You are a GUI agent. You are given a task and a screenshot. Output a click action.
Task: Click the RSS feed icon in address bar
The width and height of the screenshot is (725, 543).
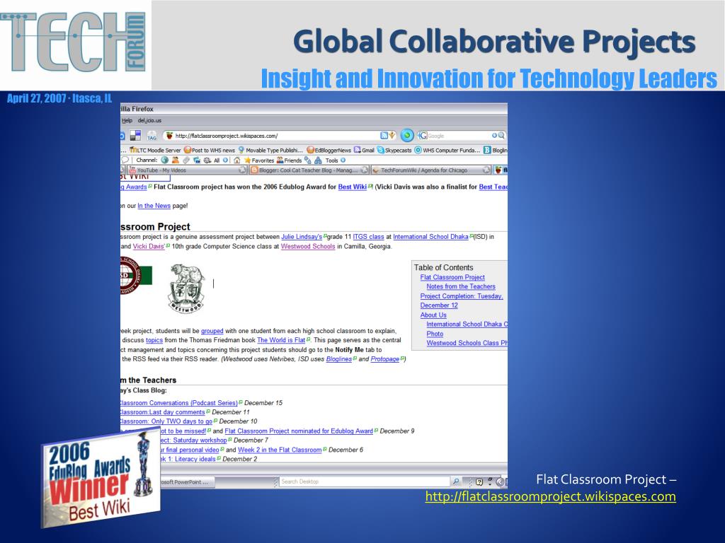[384, 136]
